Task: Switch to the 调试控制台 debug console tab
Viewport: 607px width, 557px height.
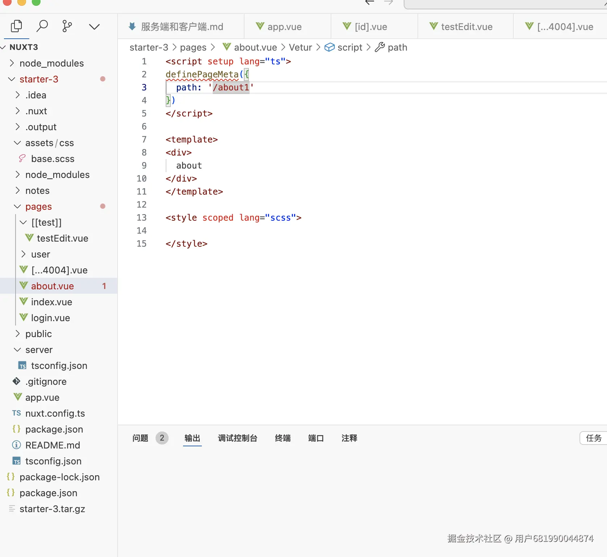Action: click(x=238, y=438)
